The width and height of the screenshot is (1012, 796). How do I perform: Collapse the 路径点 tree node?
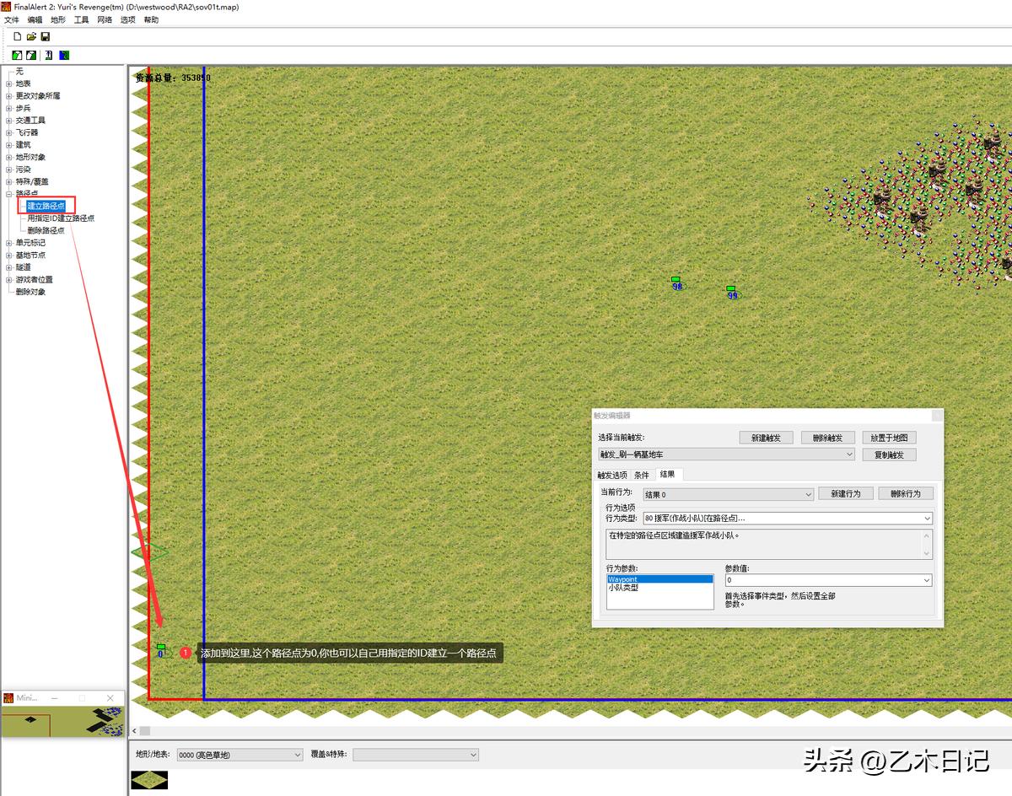(x=9, y=194)
